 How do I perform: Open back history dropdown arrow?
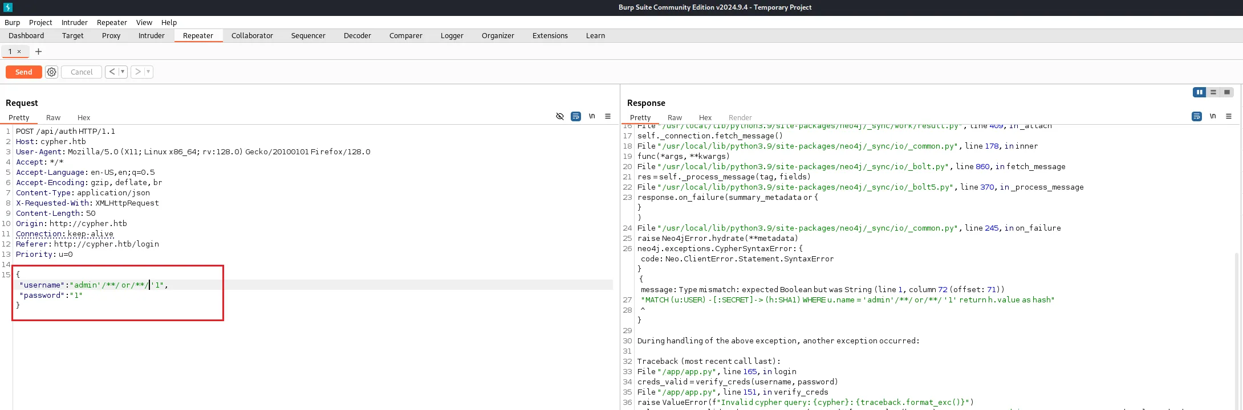tap(123, 72)
